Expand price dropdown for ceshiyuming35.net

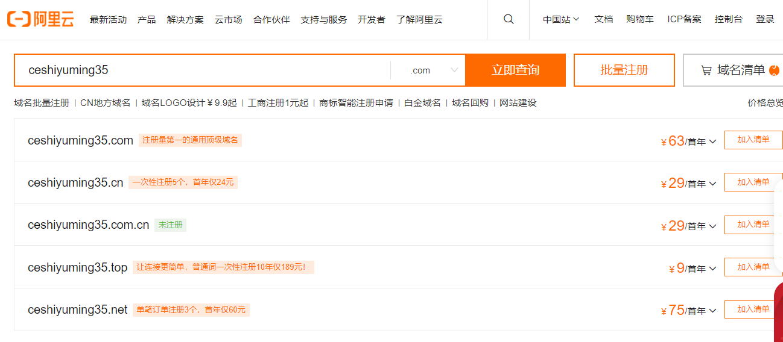[712, 311]
